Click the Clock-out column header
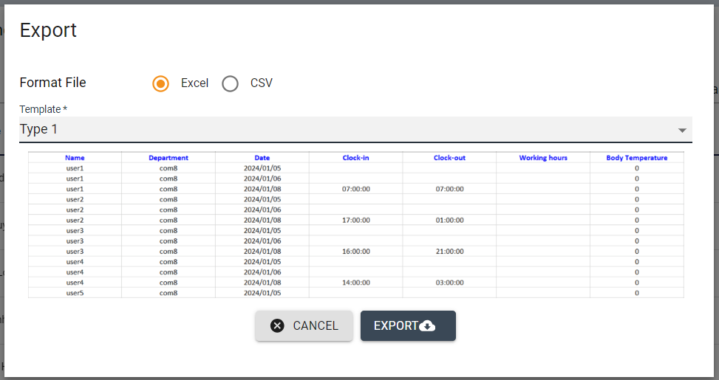This screenshot has height=380, width=719. click(x=449, y=158)
